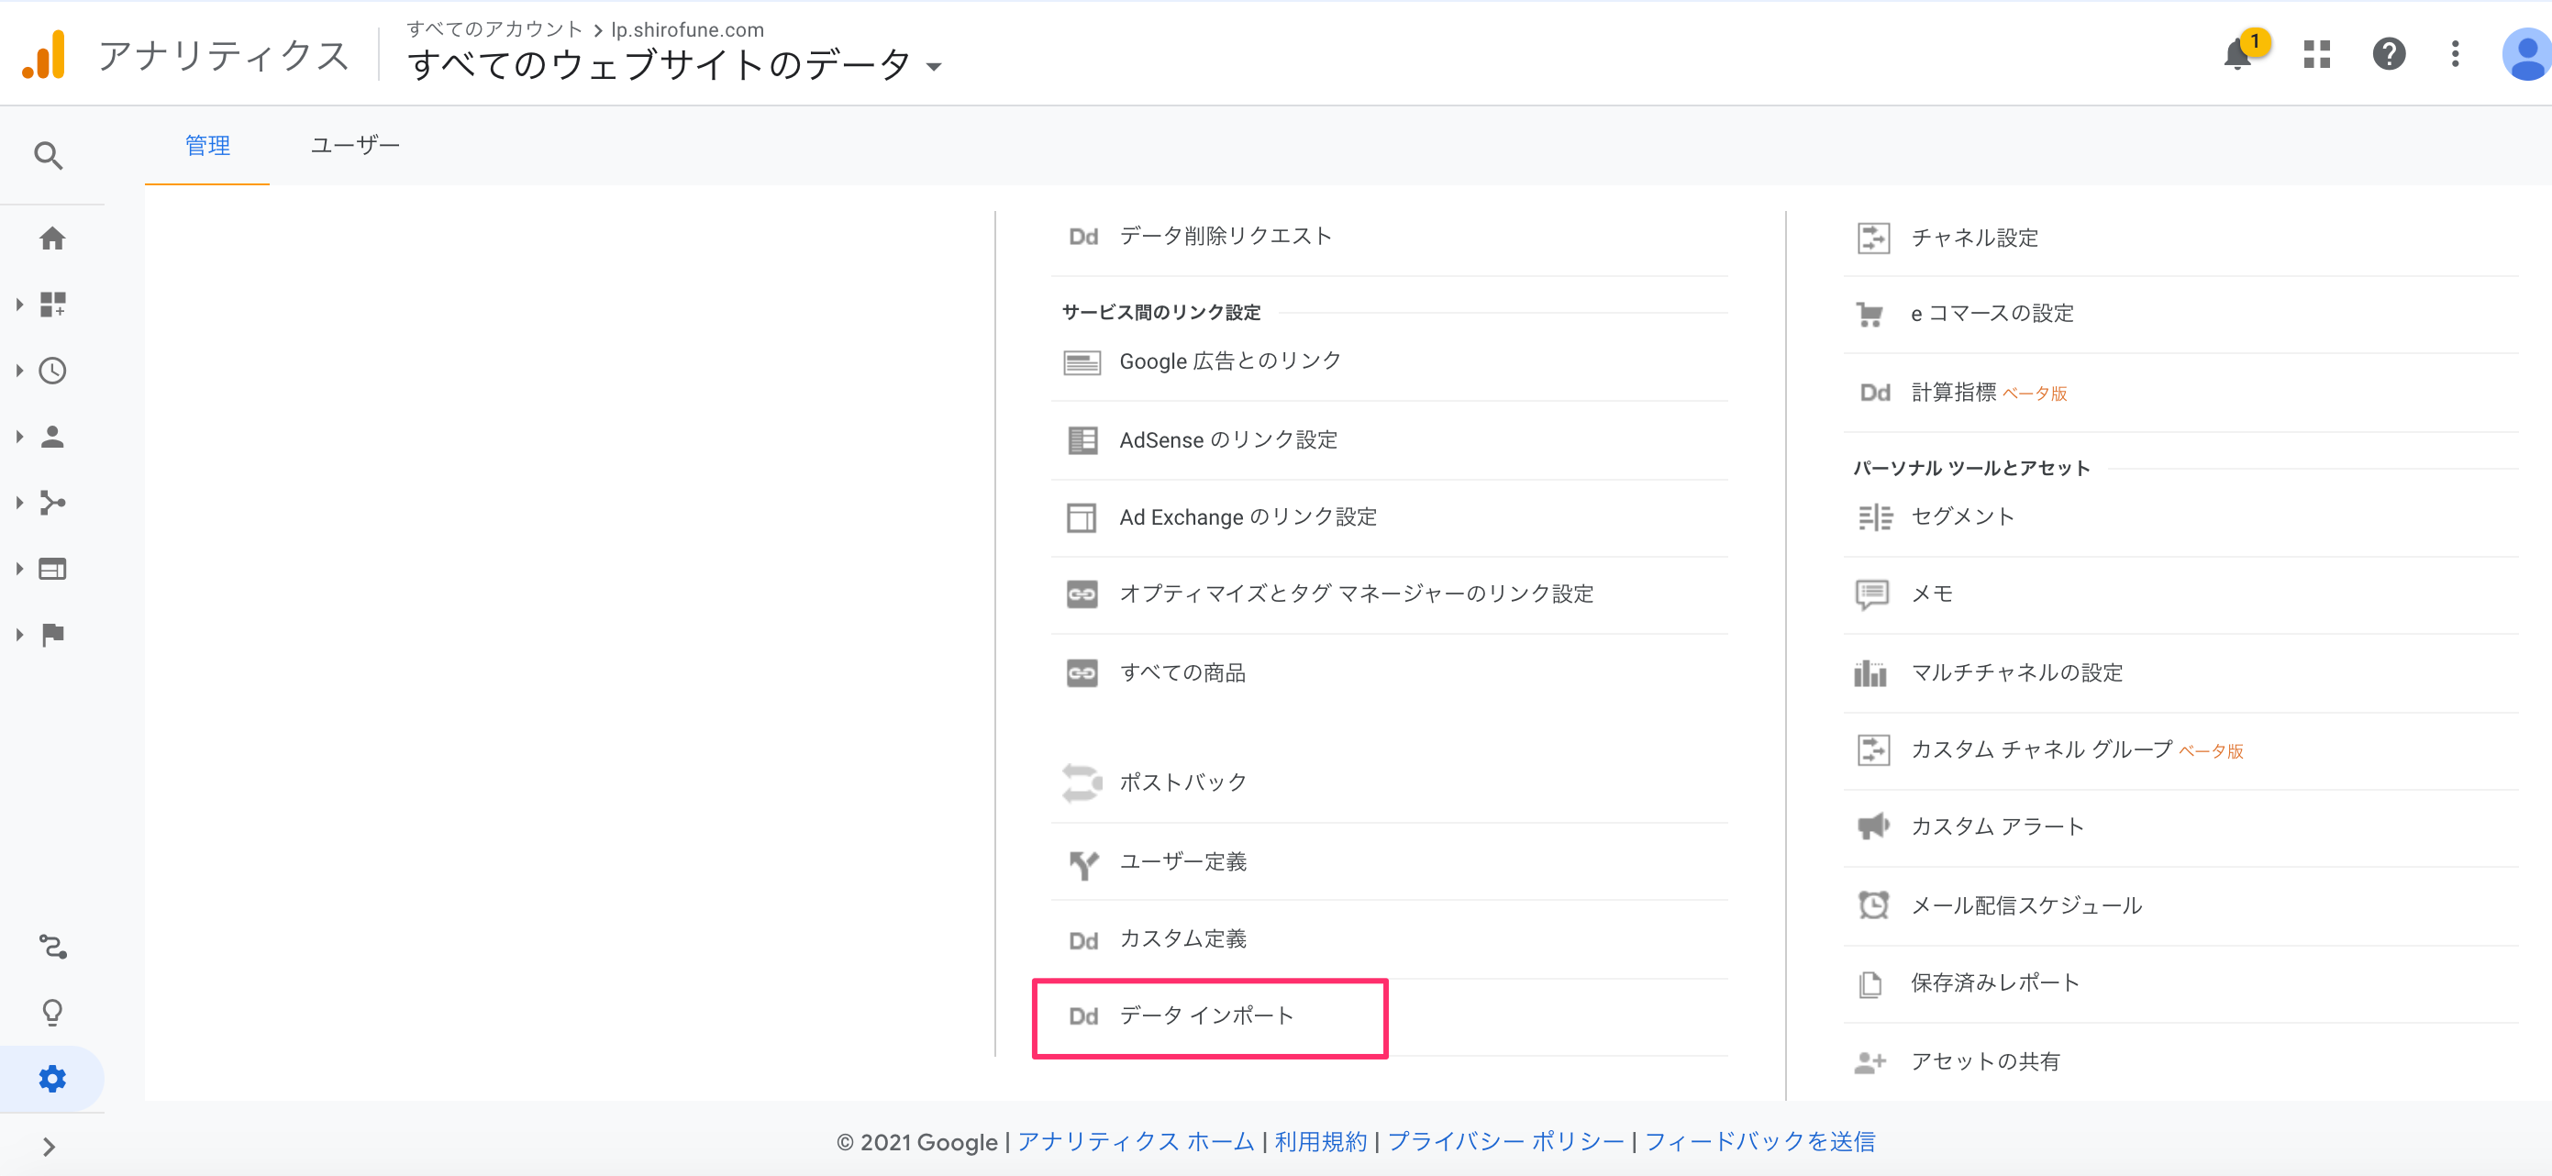Open the Behavior icon in sidebar
Screen dimensions: 2552x1176
point(52,569)
